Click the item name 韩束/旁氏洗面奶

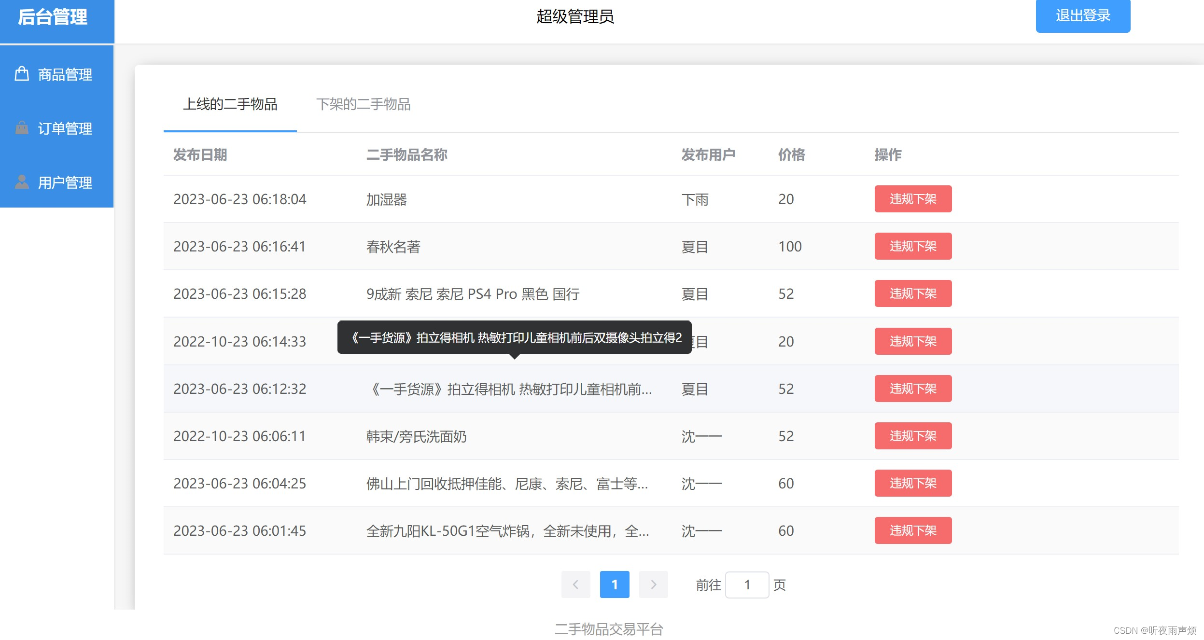[x=416, y=436]
